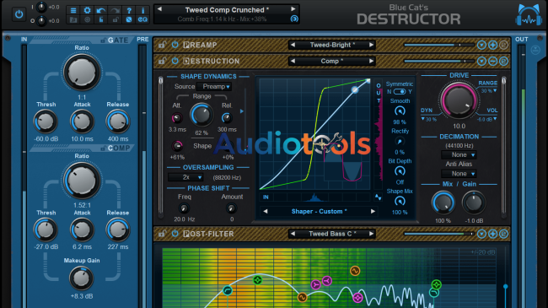The image size is (548, 308).
Task: Click the open lock icon in toolbar
Action: pos(115,20)
